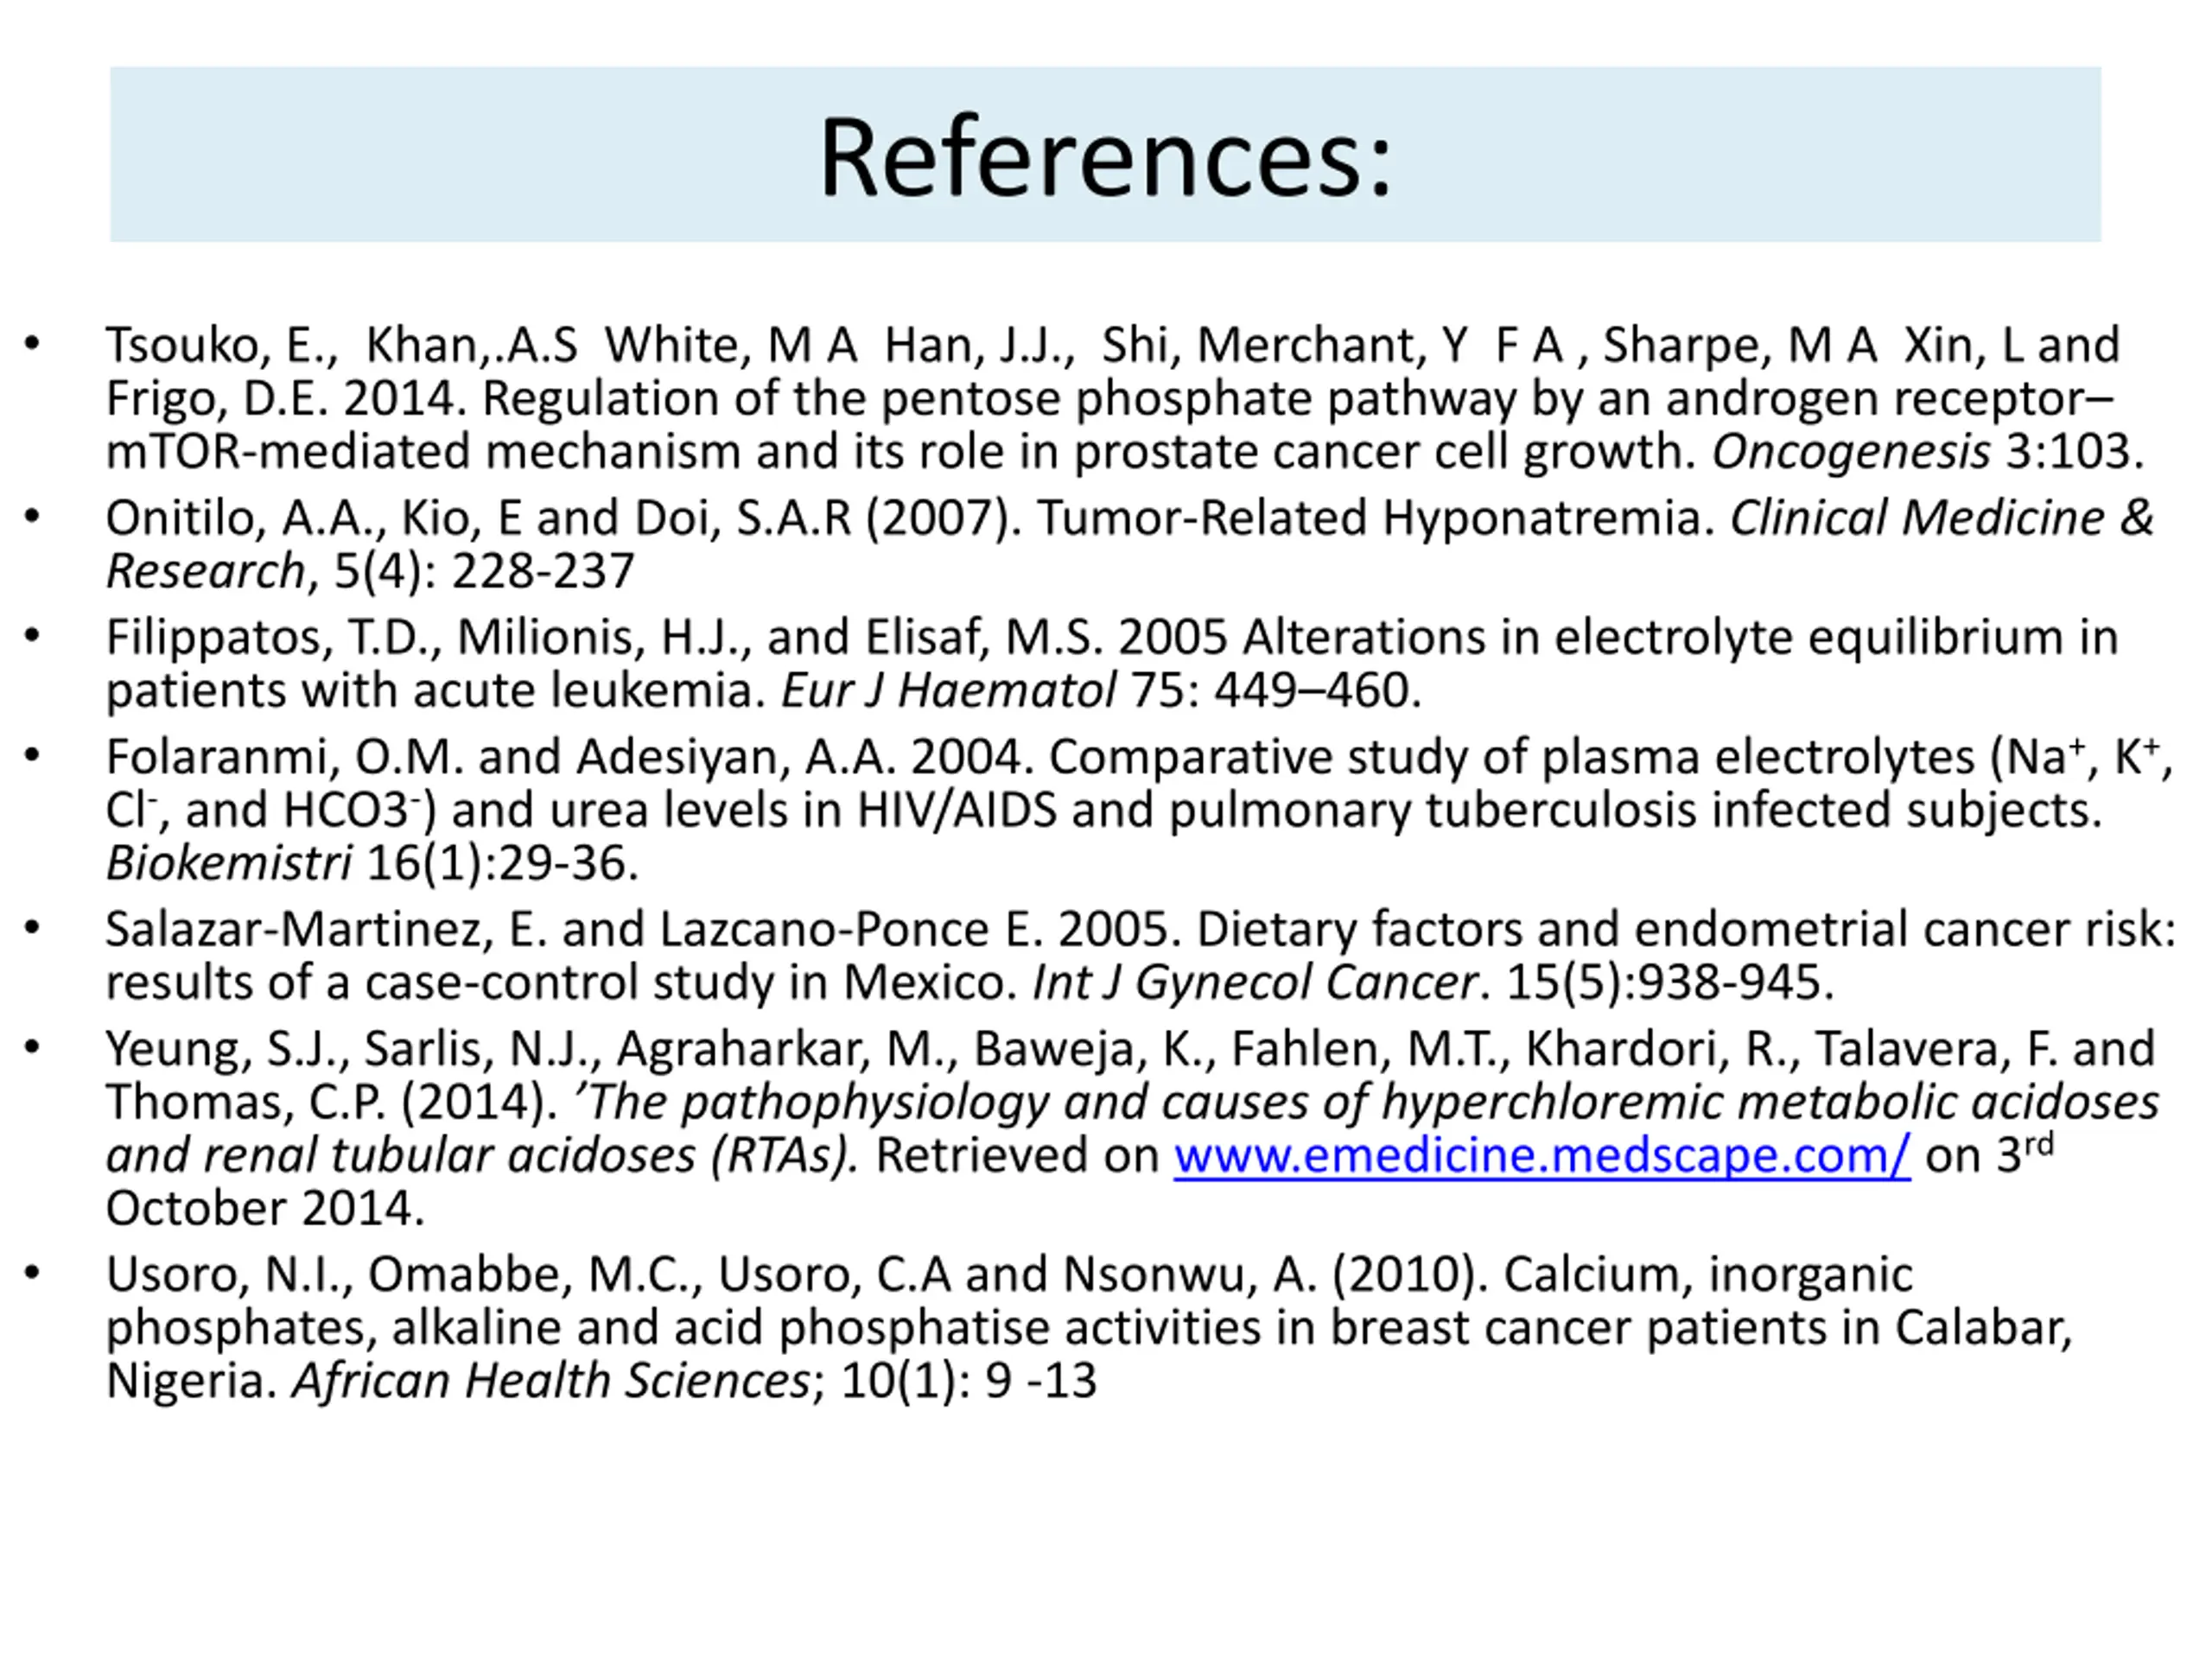Viewport: 2212px width, 1659px height.
Task: Click the Clinical Medicine & journal title
Action: click(x=1941, y=518)
